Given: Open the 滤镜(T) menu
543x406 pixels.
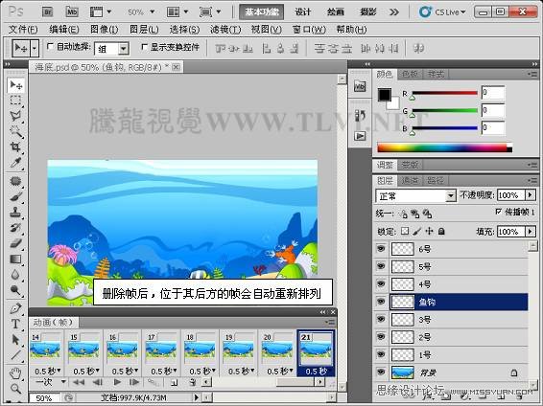Looking at the screenshot, I should coord(225,30).
